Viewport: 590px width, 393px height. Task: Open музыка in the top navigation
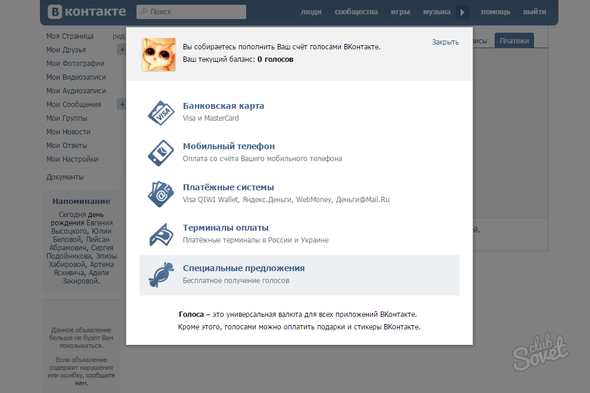(x=436, y=12)
